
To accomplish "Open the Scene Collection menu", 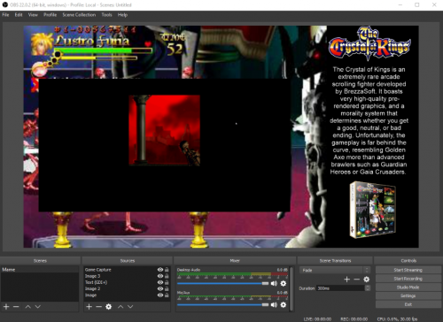I will pos(79,15).
